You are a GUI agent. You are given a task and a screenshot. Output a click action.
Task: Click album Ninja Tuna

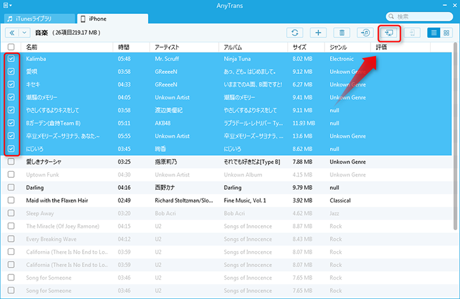pos(237,59)
